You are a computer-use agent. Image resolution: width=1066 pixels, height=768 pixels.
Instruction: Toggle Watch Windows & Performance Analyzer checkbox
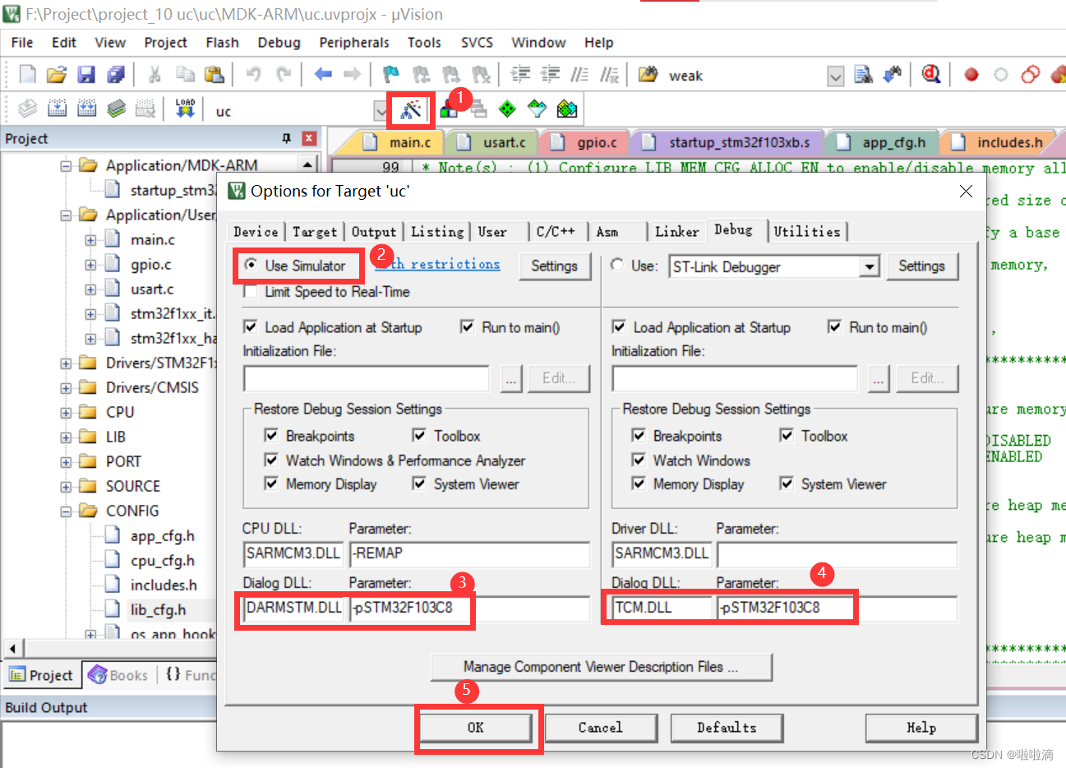[271, 460]
